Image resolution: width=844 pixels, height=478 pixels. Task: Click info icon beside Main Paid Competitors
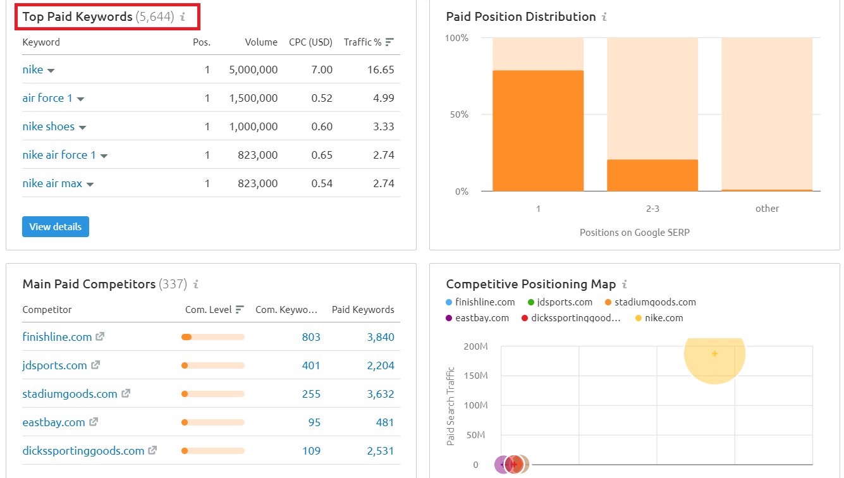coord(196,285)
